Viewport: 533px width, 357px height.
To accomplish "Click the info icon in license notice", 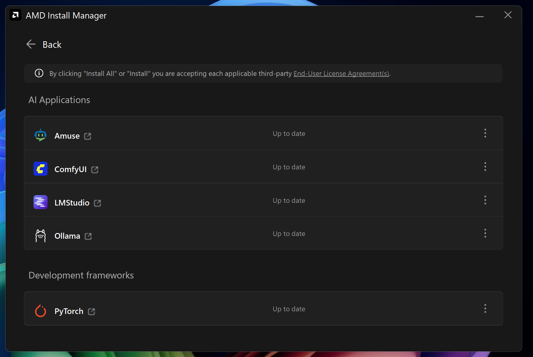I will point(39,73).
